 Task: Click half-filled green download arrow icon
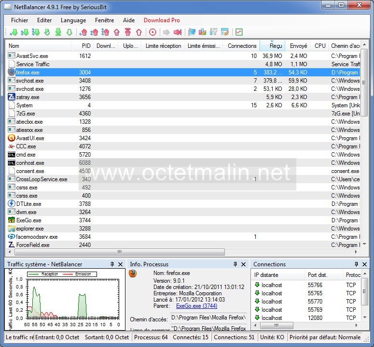click(x=47, y=32)
